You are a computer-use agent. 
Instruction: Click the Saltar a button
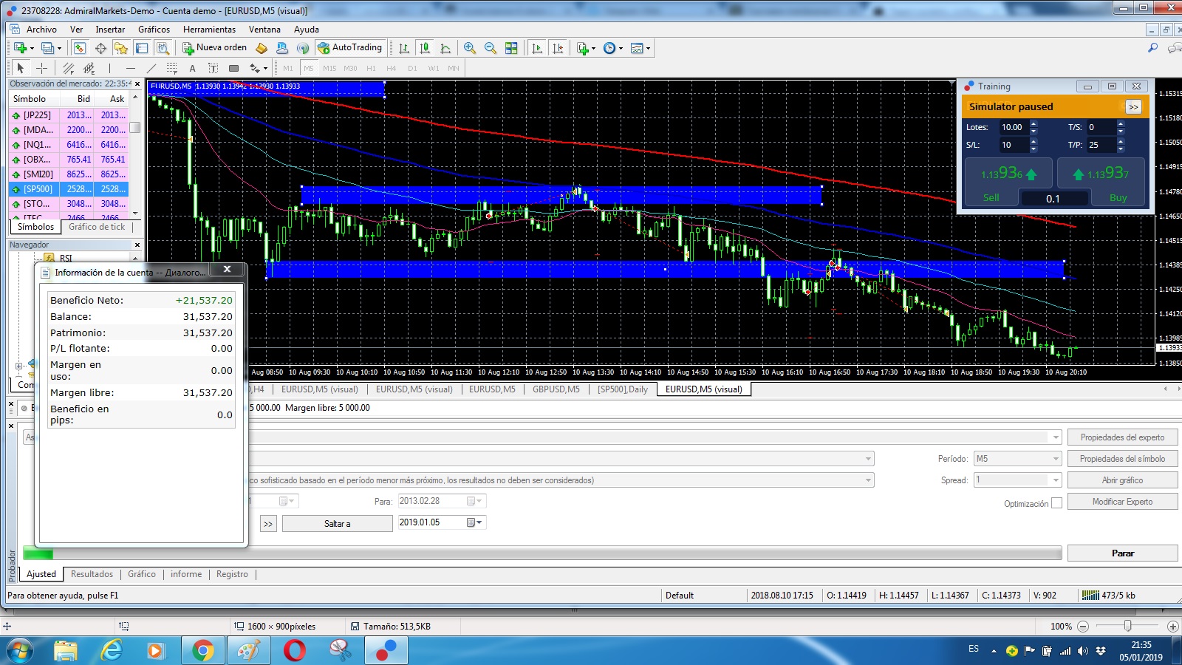pyautogui.click(x=337, y=524)
